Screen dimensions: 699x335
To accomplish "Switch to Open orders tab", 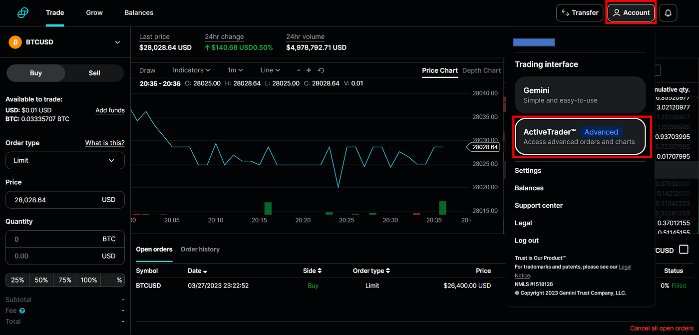I will coord(154,249).
